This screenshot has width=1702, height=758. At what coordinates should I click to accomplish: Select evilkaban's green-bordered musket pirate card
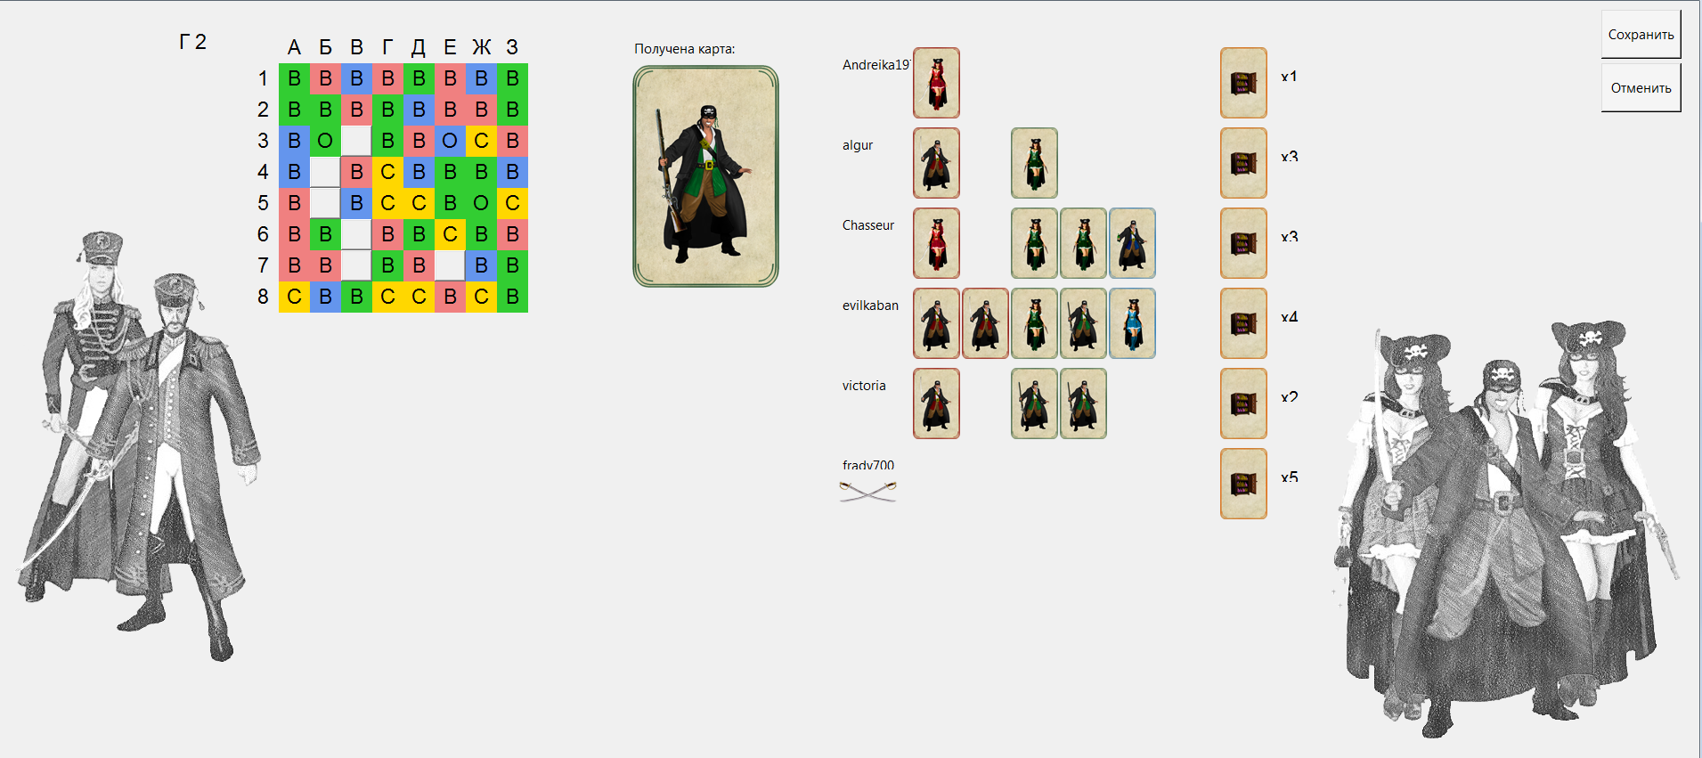(x=1083, y=323)
